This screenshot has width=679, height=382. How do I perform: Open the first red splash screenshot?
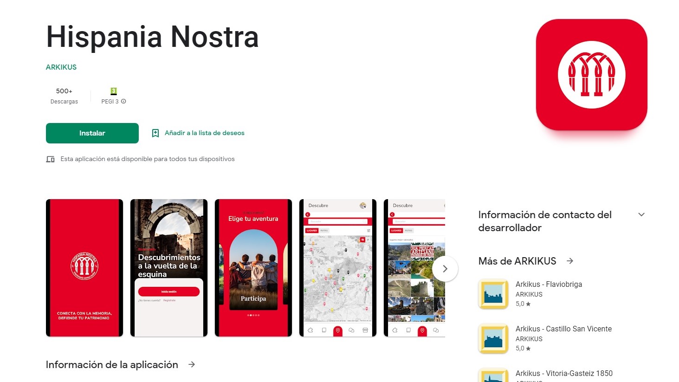click(84, 268)
